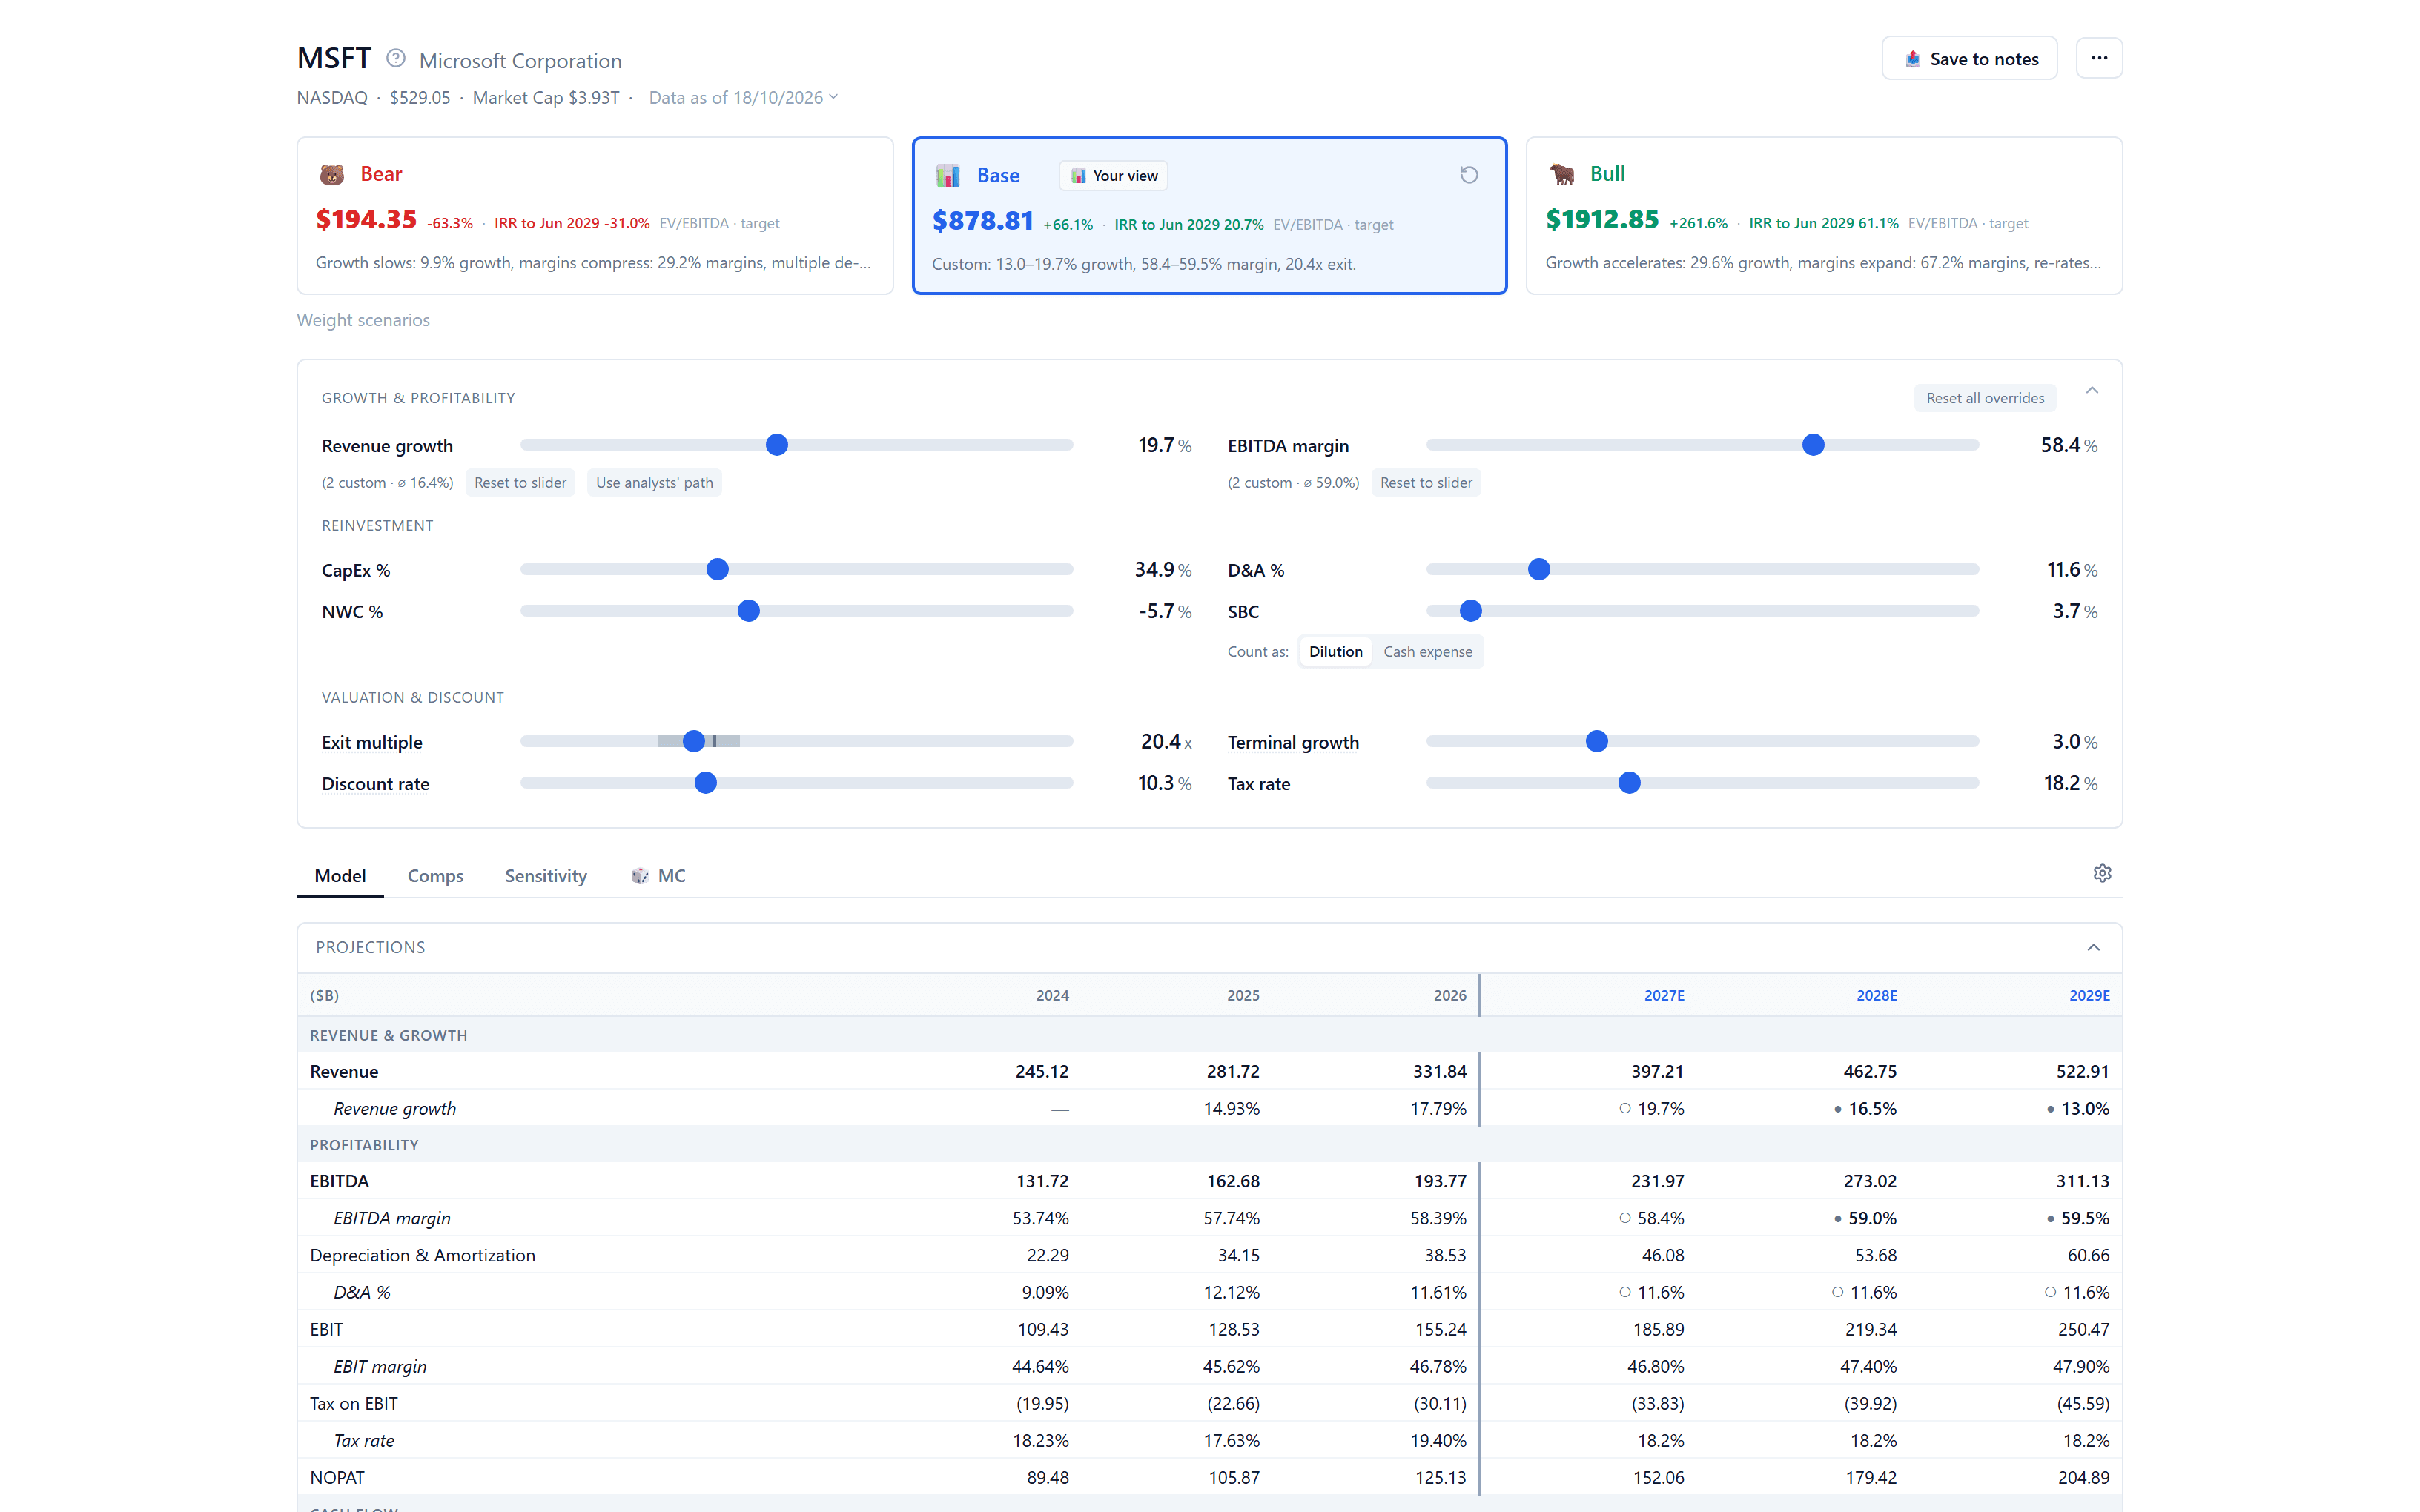Click Reset to slider under Revenue growth
2420x1512 pixels.
(520, 483)
